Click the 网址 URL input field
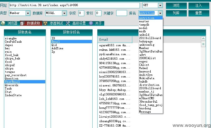Image resolution: width=211 pixels, height=128 pixels. pyautogui.click(x=74, y=5)
